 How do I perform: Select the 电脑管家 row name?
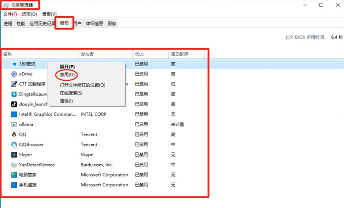pos(28,175)
